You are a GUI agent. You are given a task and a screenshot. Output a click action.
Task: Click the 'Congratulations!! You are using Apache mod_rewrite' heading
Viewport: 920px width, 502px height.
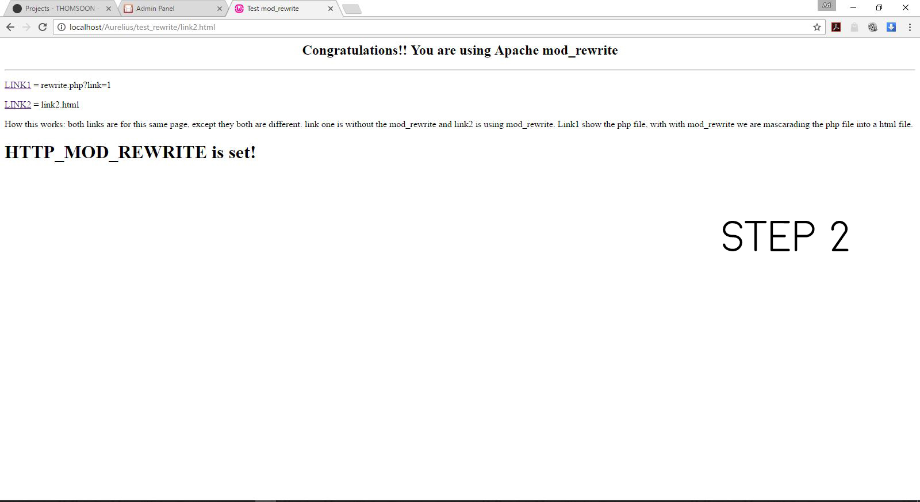point(460,50)
